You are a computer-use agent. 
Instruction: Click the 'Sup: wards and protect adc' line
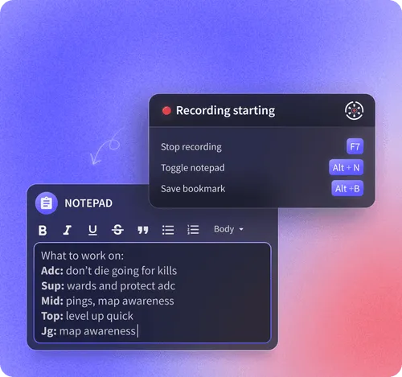pos(109,286)
